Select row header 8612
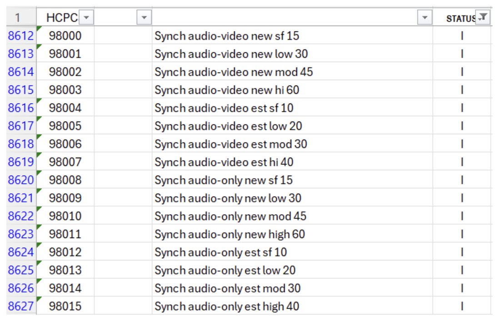500x324 pixels. coord(21,36)
